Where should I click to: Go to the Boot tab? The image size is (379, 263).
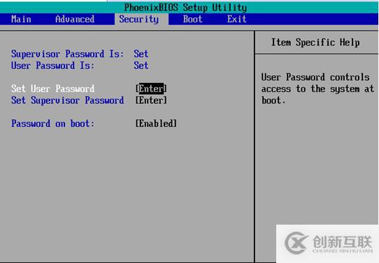click(192, 19)
